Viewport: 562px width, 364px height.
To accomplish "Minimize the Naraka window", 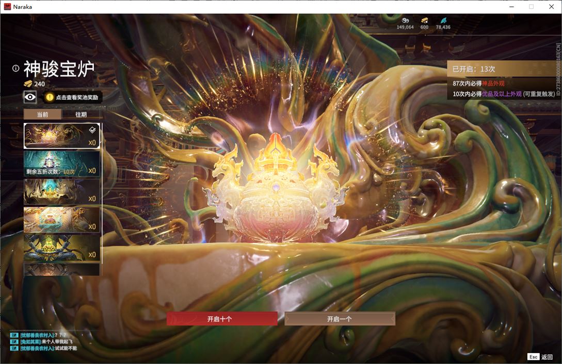I will coord(512,7).
